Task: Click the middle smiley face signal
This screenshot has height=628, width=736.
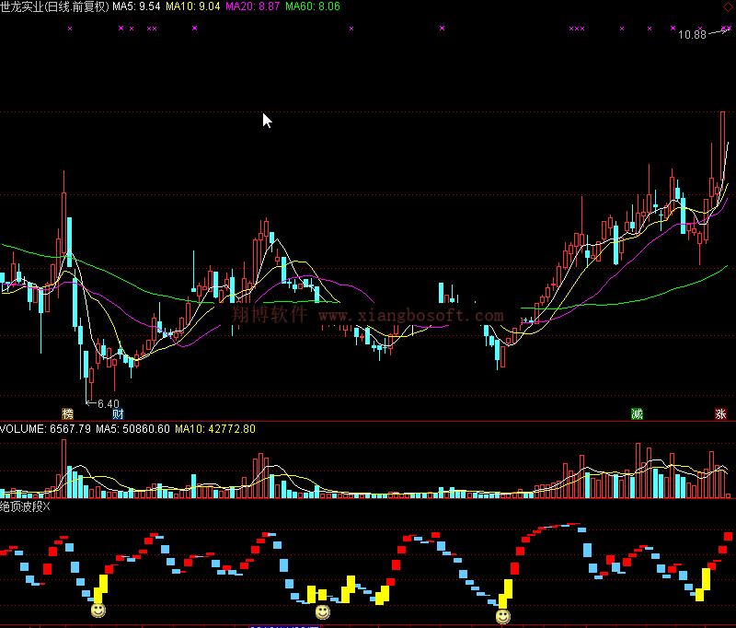Action: 323,612
